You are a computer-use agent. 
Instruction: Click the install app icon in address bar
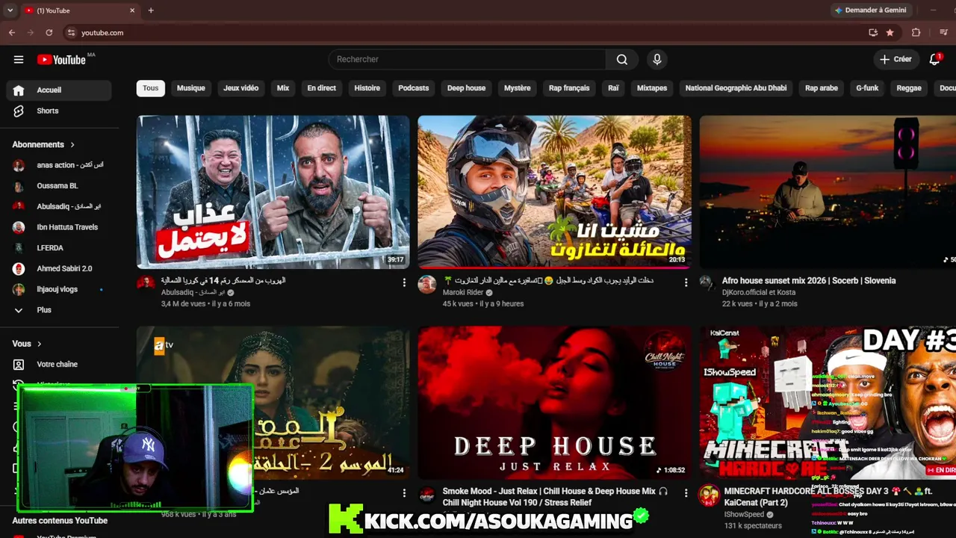[873, 33]
